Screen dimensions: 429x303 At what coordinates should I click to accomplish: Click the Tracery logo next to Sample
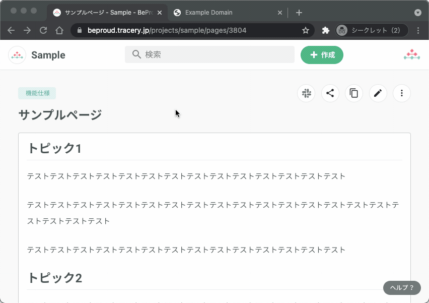[x=17, y=54]
